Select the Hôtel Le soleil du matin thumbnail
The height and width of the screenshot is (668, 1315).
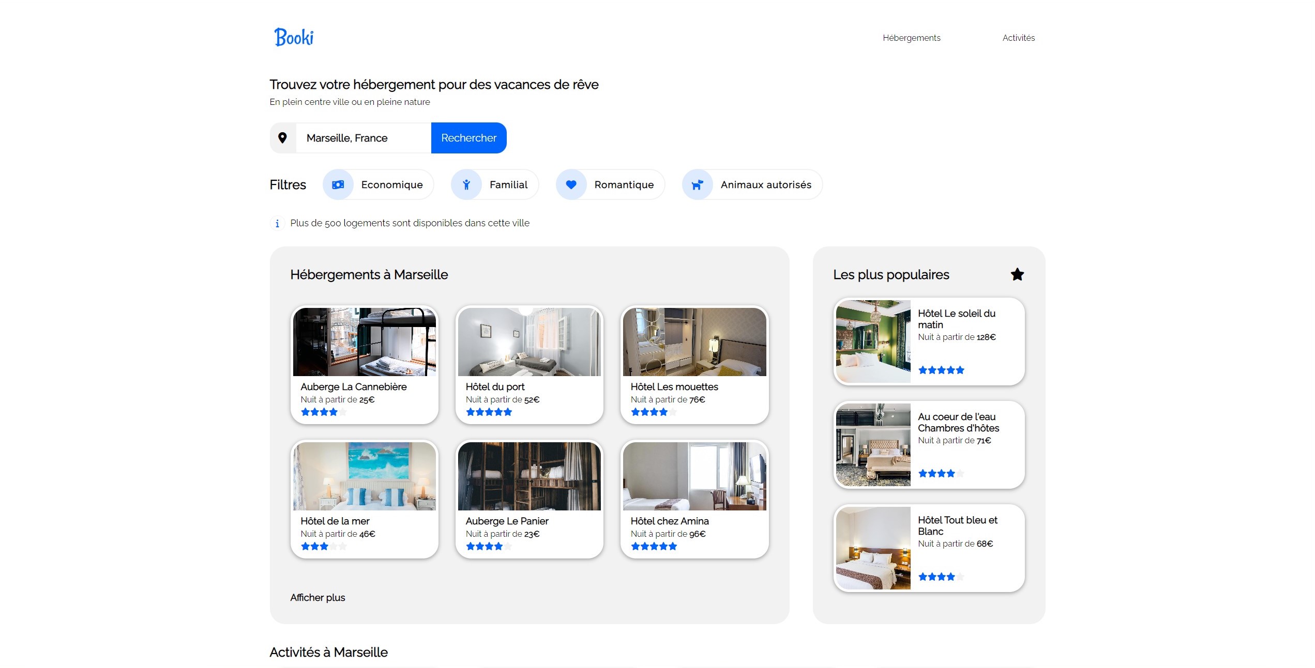pos(873,341)
